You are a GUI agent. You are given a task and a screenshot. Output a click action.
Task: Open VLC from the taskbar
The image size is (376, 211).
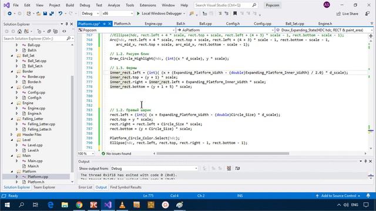[122, 205]
